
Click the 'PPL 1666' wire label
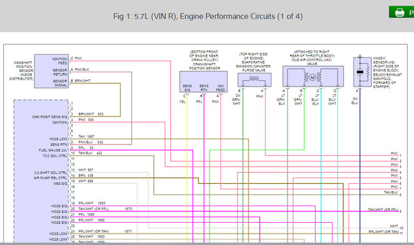86,214
